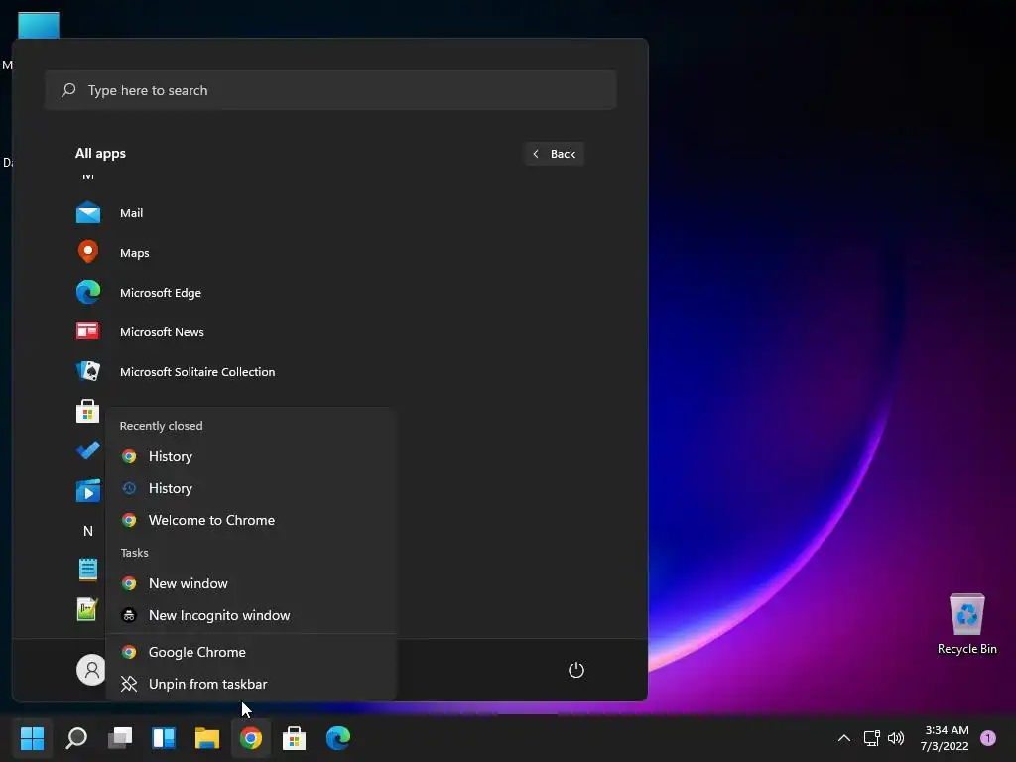
Task: Open the blue checkmark To Do app icon
Action: pos(88,450)
